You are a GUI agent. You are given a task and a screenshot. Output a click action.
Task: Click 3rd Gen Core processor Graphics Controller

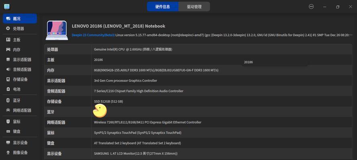(x=125, y=81)
